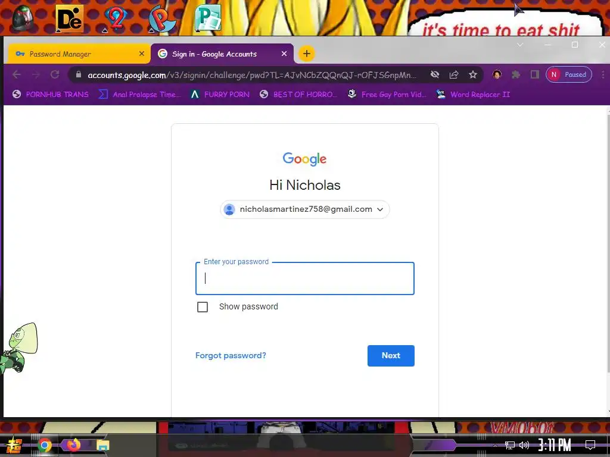Click the Next button
Screen dimensions: 610x457
(x=391, y=356)
